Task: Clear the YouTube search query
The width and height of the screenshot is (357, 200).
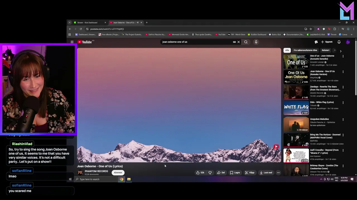Action: coord(238,42)
